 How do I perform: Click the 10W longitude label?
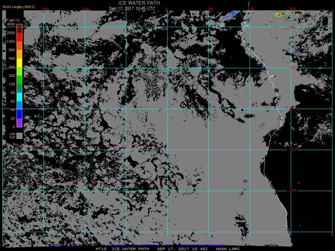click(x=86, y=9)
